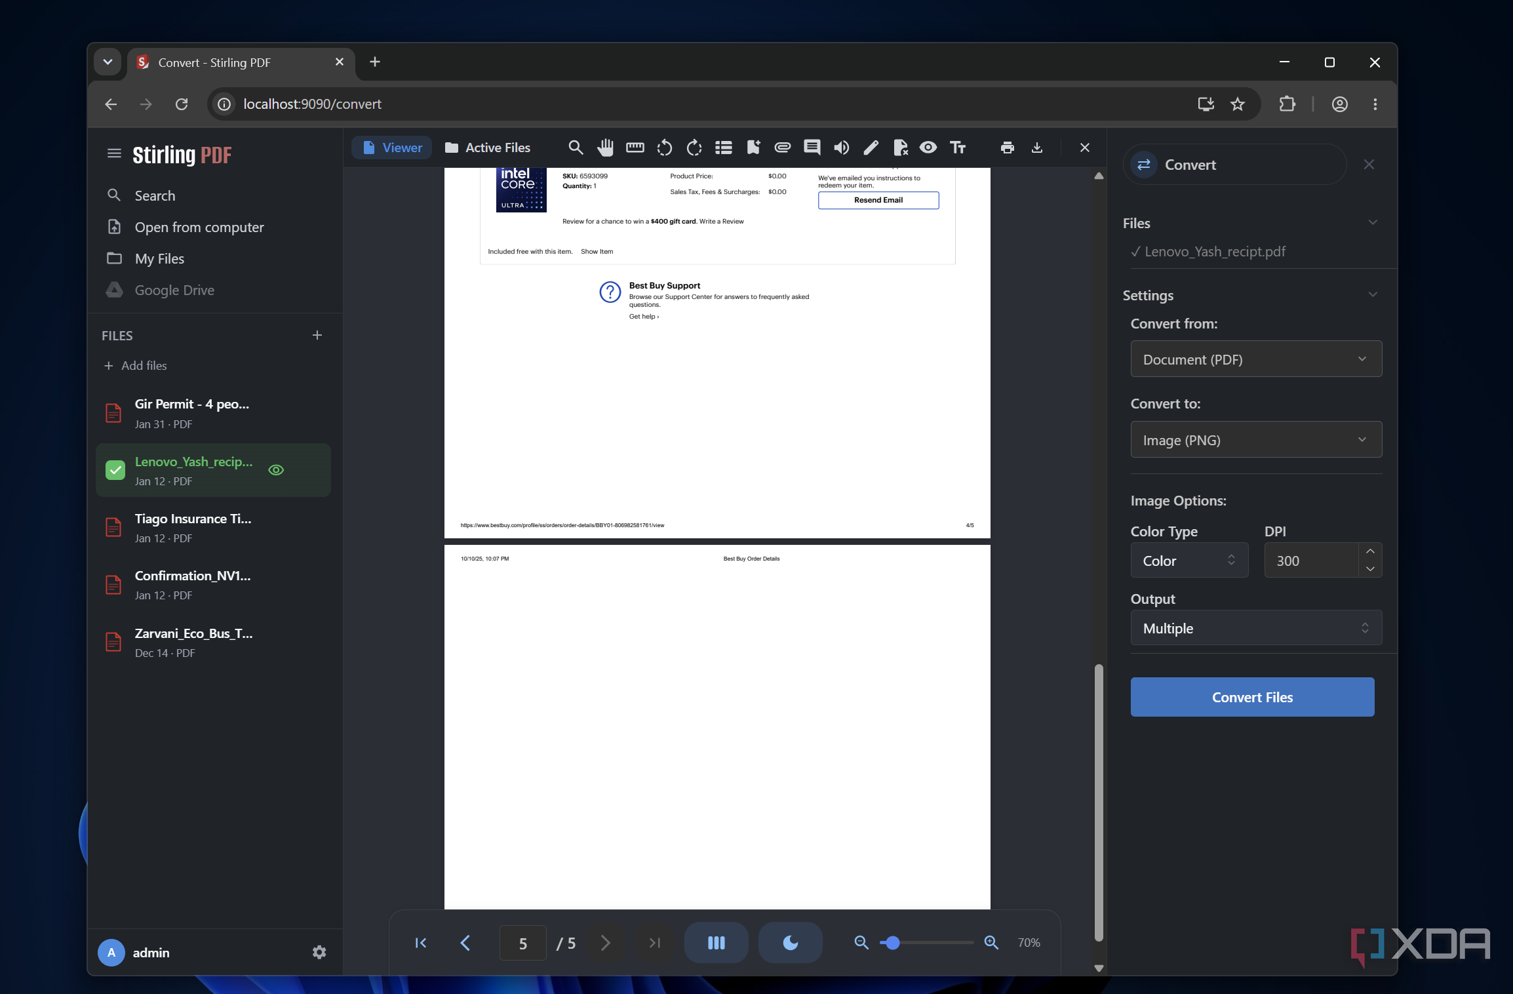
Task: Toggle dark mode moon button
Action: coord(791,942)
